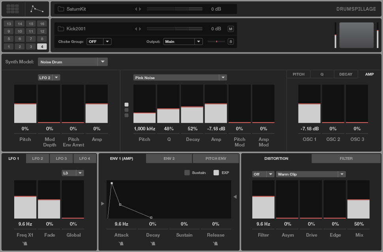Switch to the ENV 2 tab
Image resolution: width=383 pixels, height=252 pixels.
[169, 159]
